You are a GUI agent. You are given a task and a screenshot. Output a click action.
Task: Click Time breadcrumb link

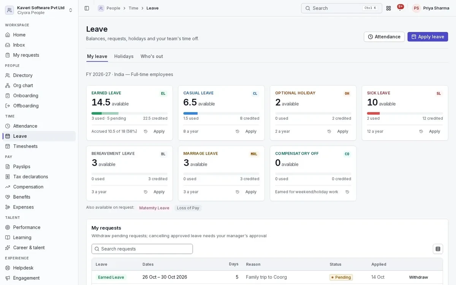133,8
